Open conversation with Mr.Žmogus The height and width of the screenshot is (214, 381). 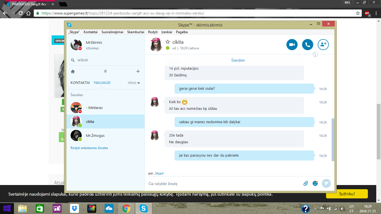[x=105, y=135]
